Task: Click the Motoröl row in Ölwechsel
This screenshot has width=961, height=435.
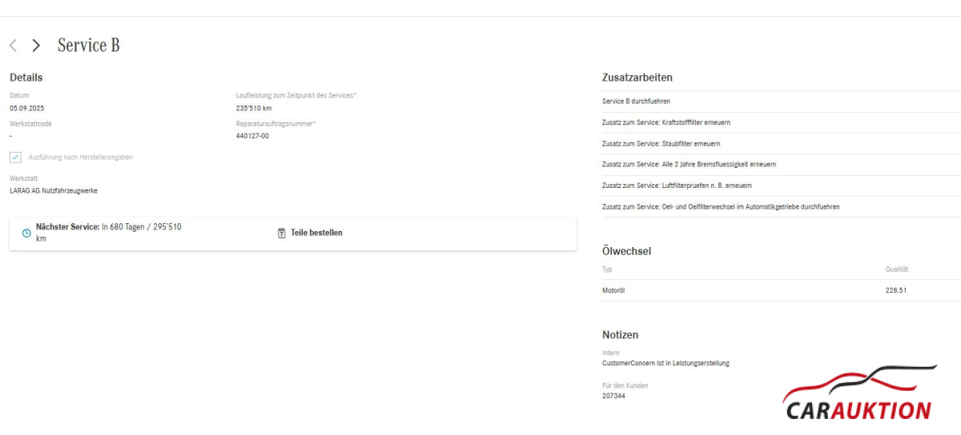Action: tap(613, 290)
